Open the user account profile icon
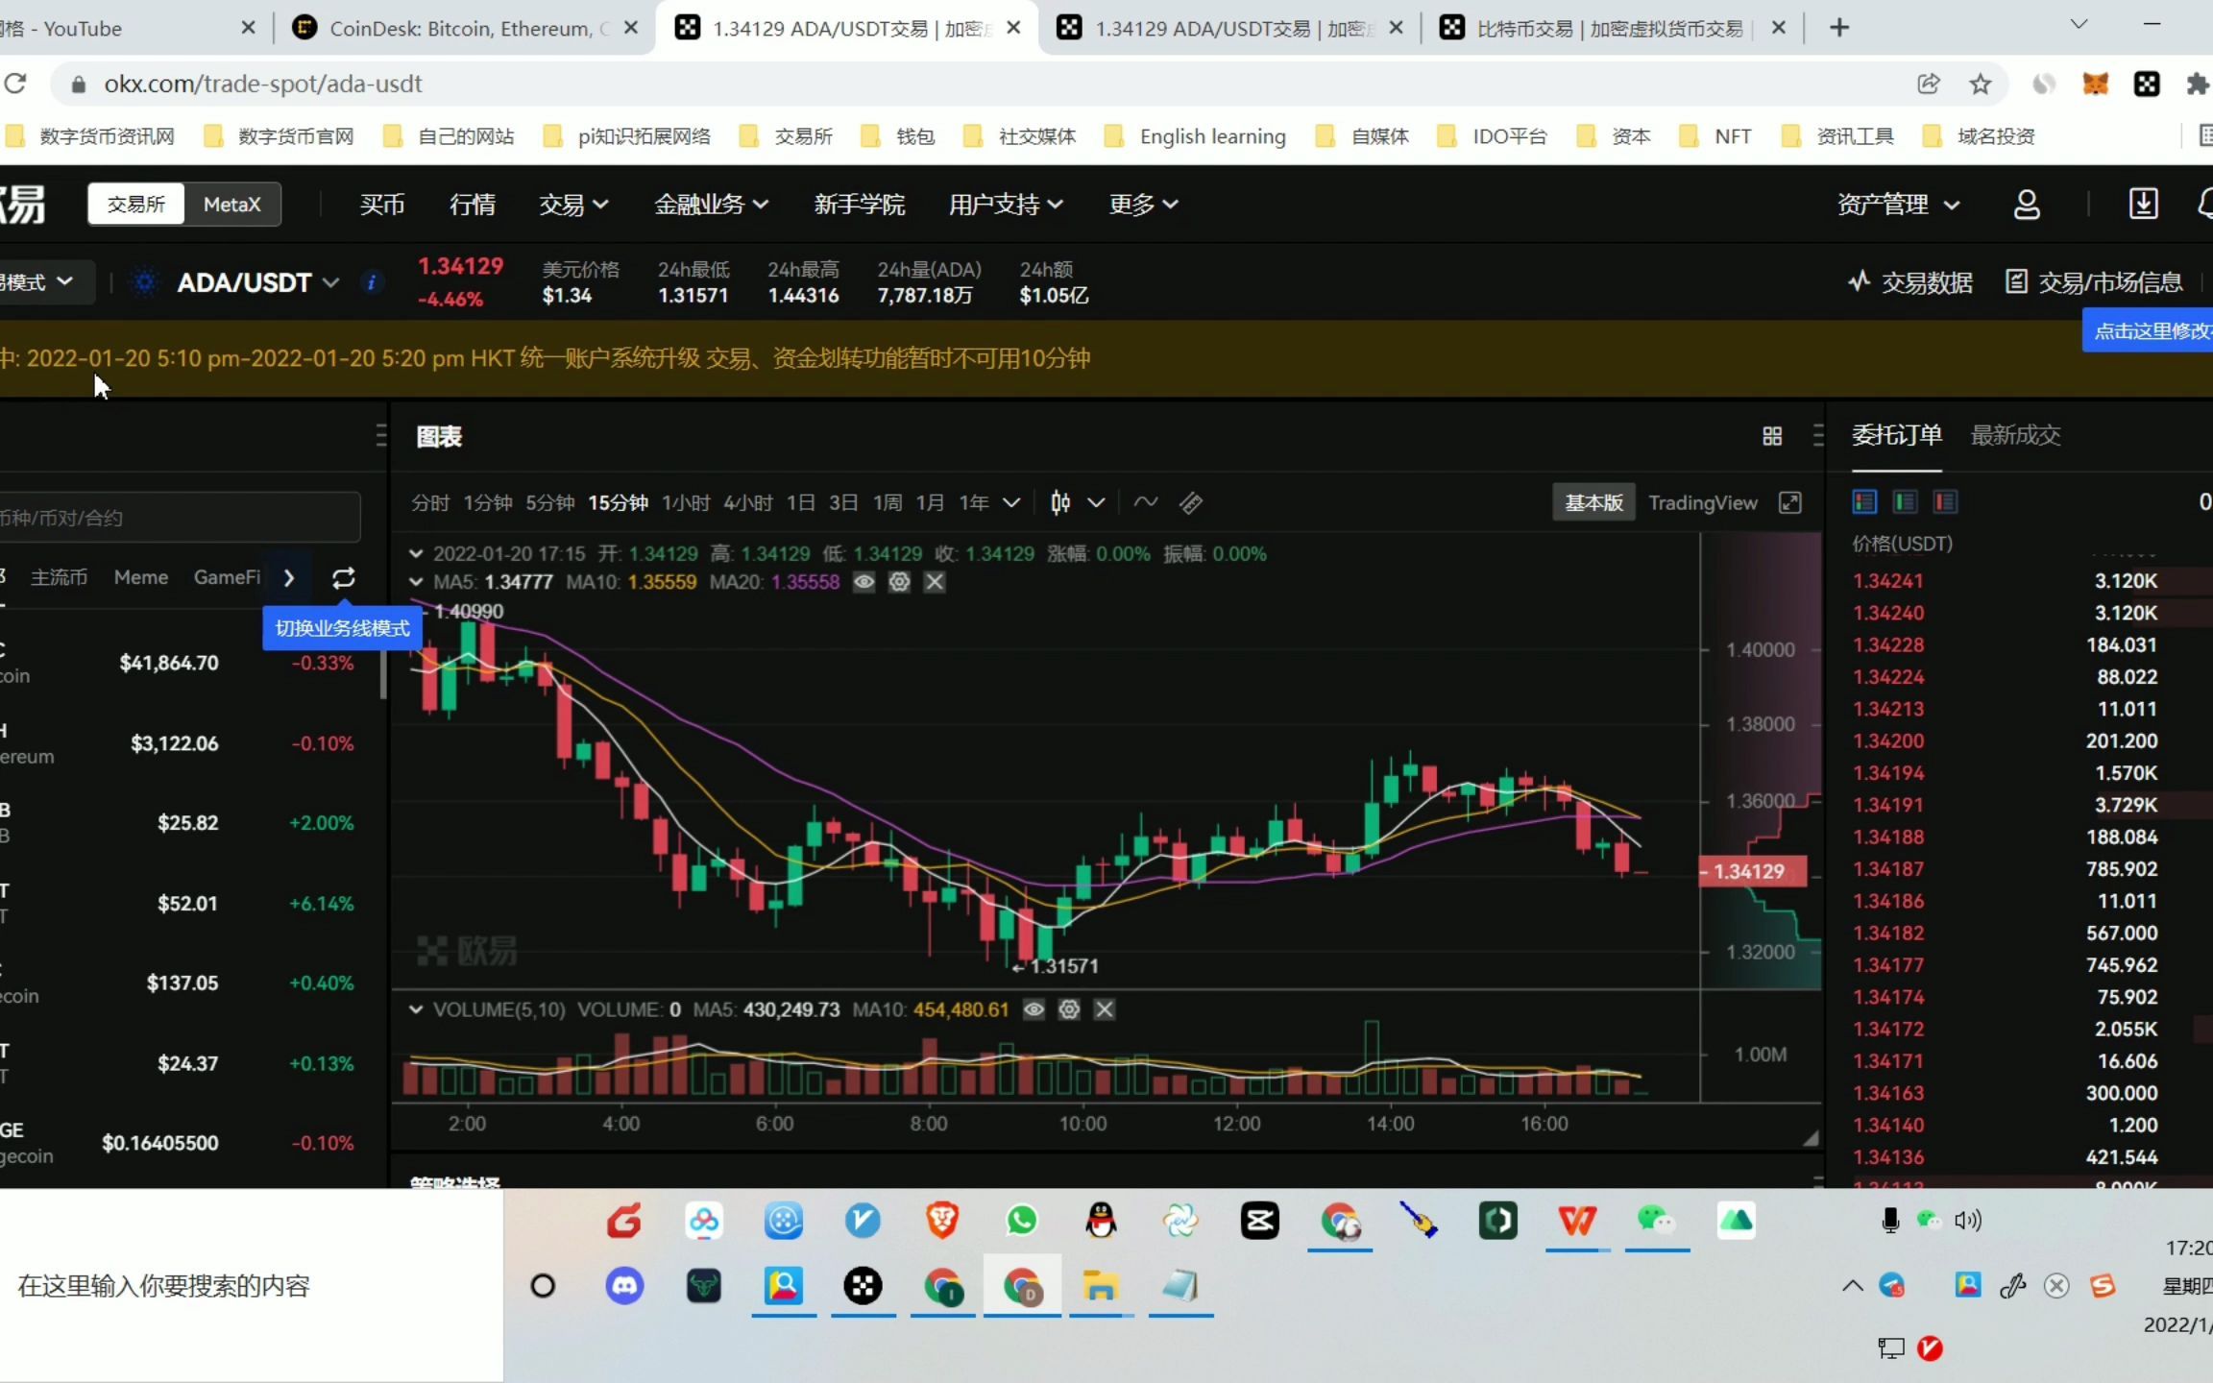 [x=2027, y=204]
